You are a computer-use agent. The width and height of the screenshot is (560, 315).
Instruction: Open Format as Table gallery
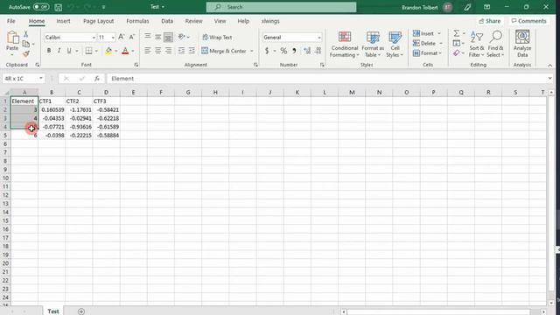(x=373, y=45)
